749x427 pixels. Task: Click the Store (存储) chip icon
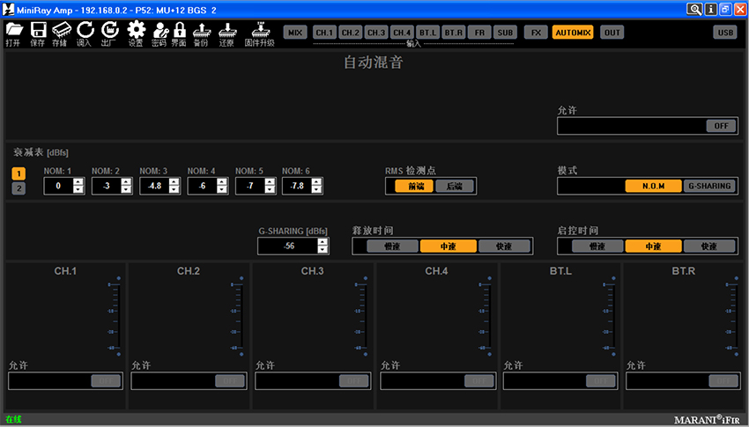(x=60, y=32)
